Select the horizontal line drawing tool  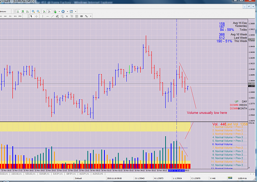[47, 16]
